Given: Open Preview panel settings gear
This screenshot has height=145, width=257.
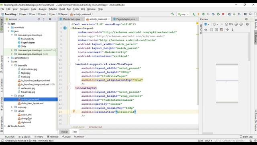Looking at the screenshot, I should 246,19.
